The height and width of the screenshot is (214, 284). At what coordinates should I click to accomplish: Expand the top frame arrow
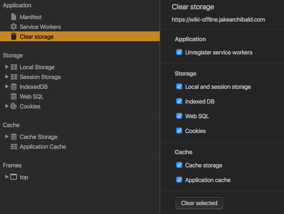pos(7,177)
